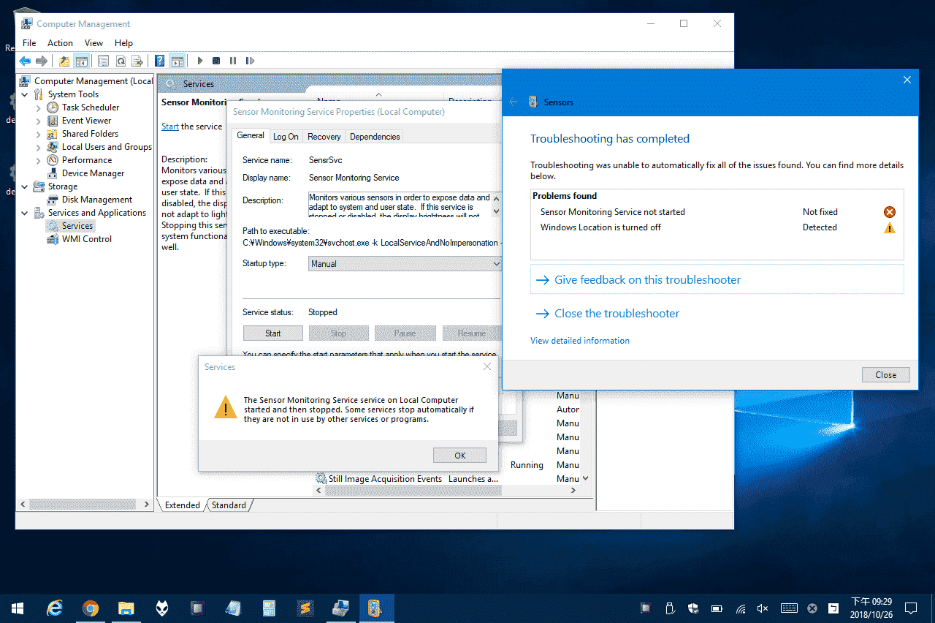The width and height of the screenshot is (935, 623).
Task: Click the Description text box in properties dialog
Action: pyautogui.click(x=400, y=205)
